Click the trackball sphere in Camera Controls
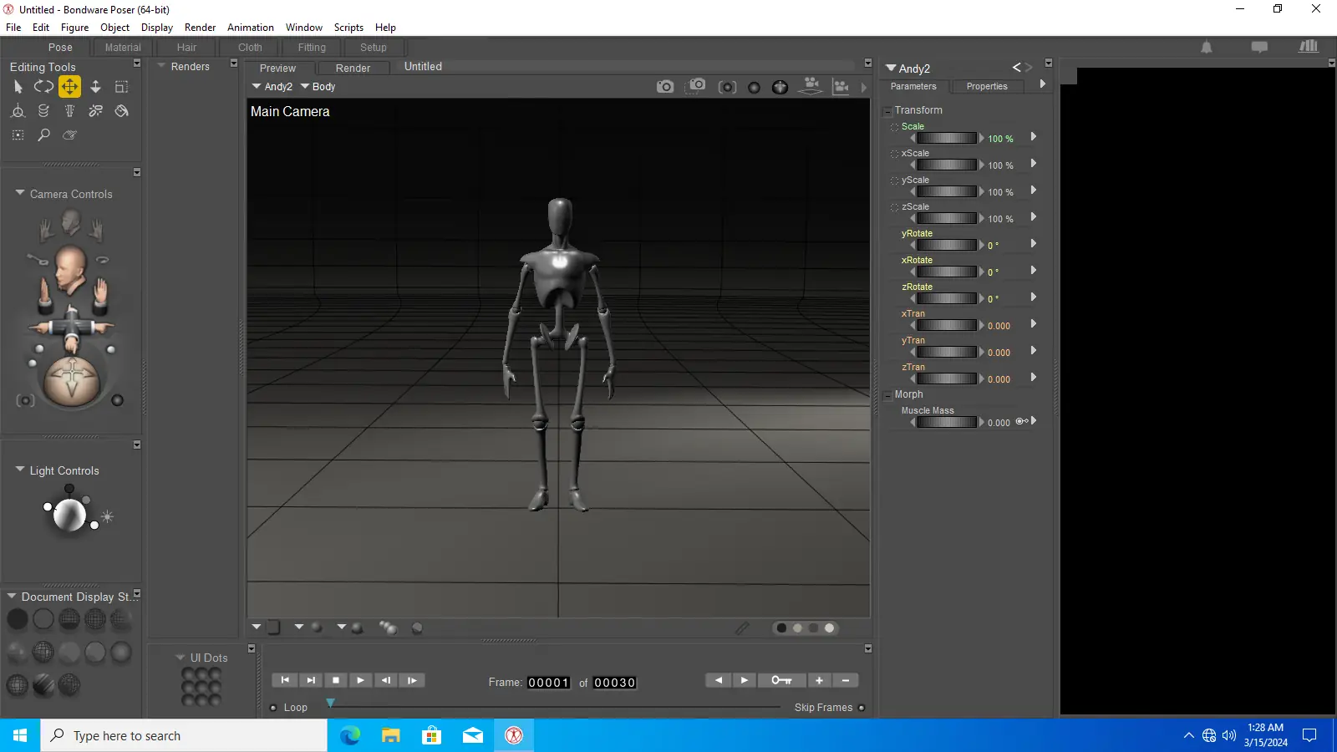 pos(72,381)
